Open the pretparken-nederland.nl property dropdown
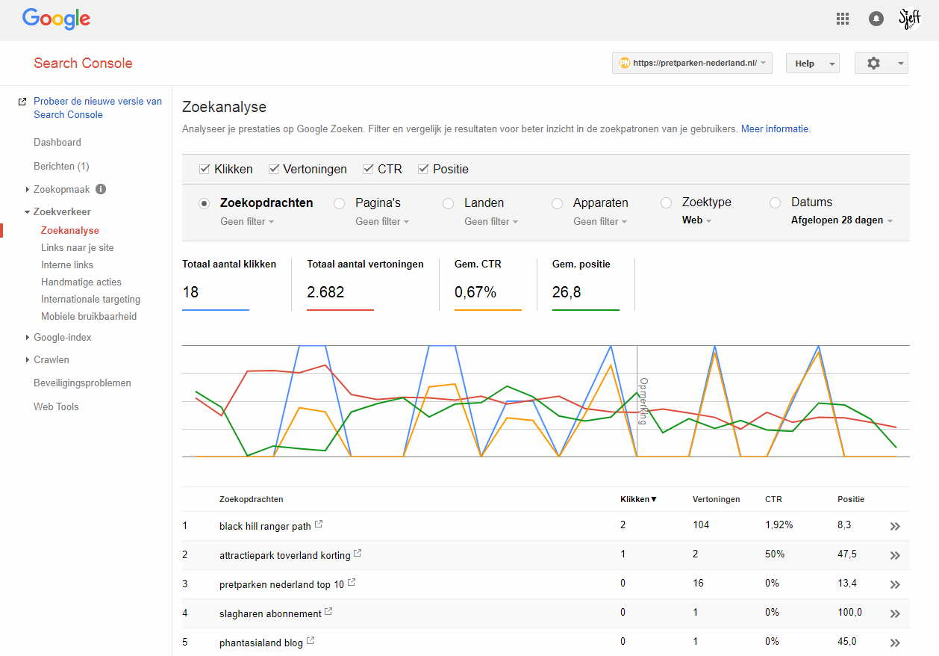The image size is (939, 656). click(692, 64)
